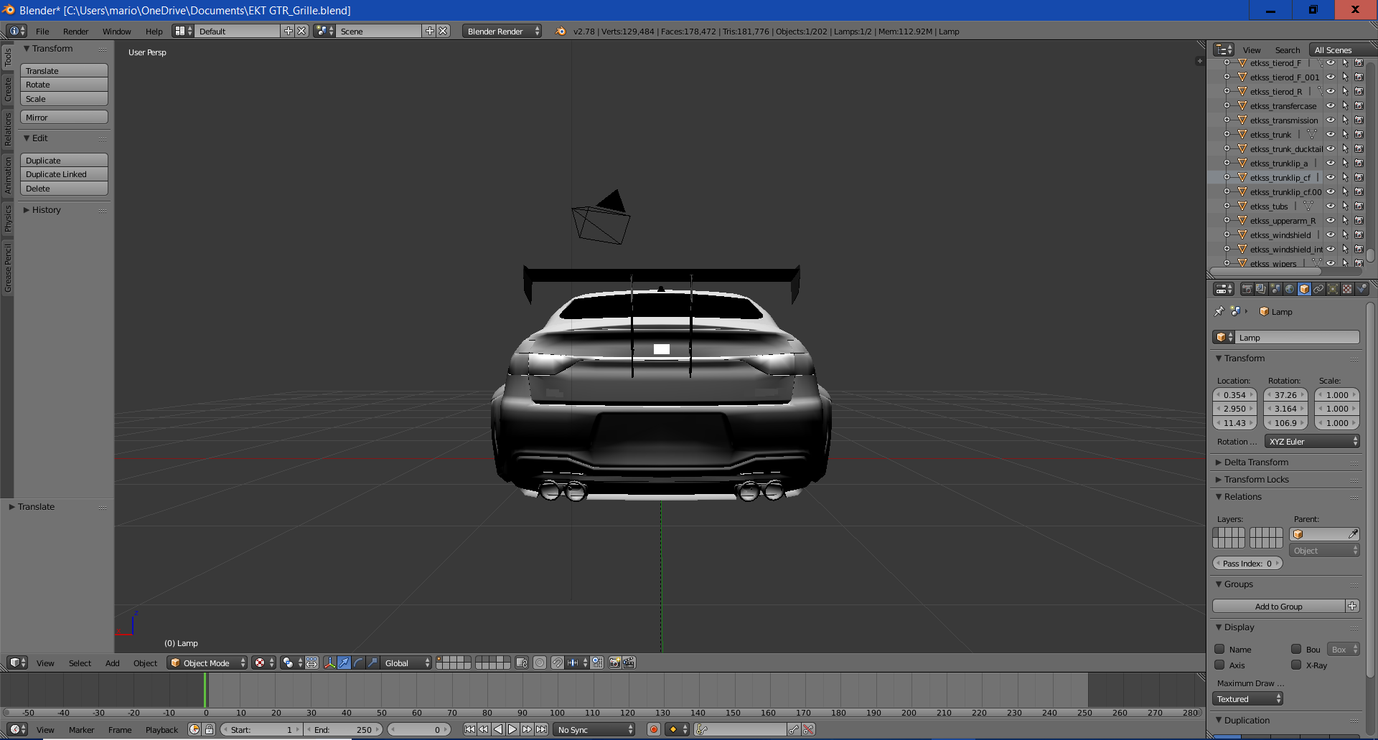This screenshot has width=1378, height=740.
Task: Hide etkss_trunk object via eye icon
Action: [1330, 134]
